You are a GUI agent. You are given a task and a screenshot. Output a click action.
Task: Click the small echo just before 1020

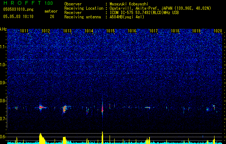pos(214,107)
